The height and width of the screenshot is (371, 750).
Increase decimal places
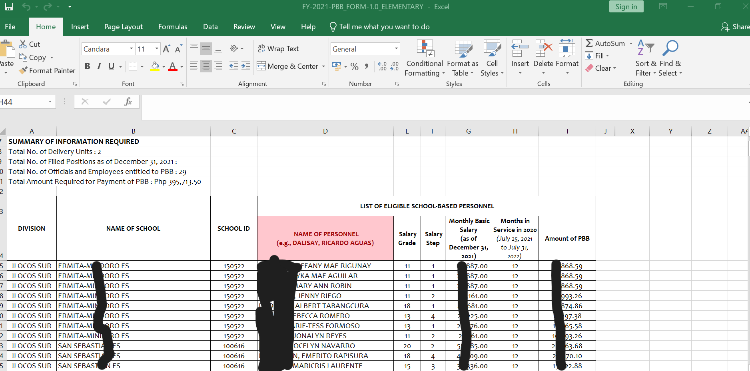pyautogui.click(x=382, y=66)
